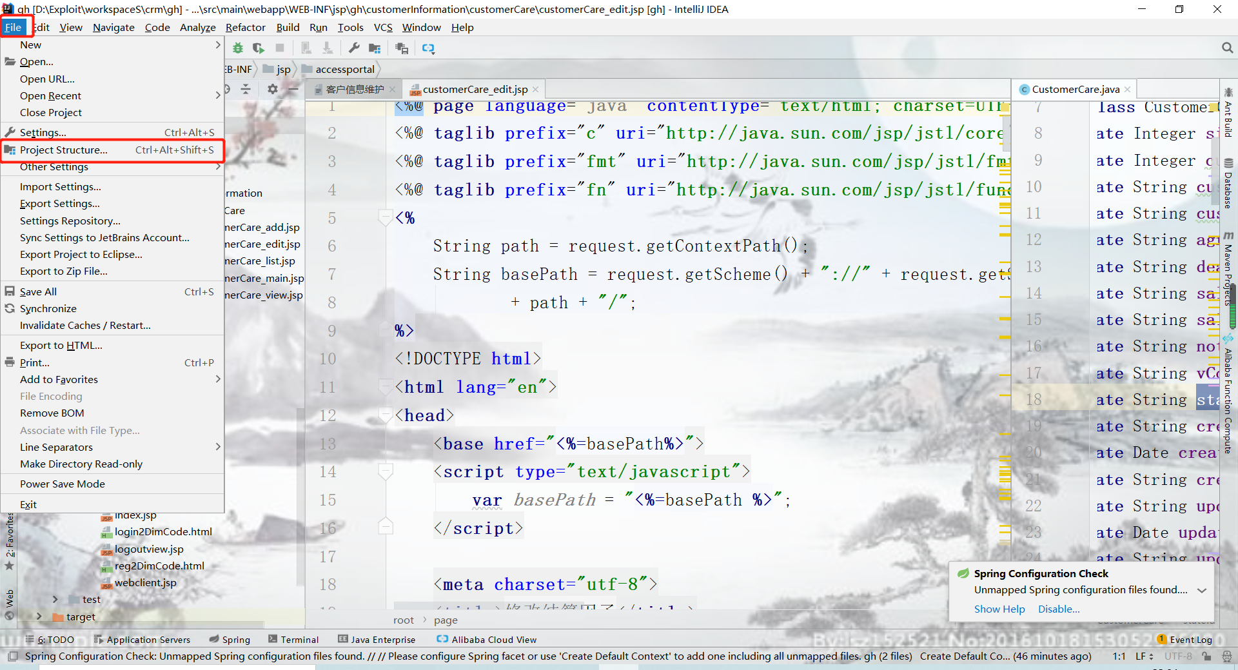Click the 1:1 caret position in status bar
The image size is (1238, 670).
[x=1119, y=656]
